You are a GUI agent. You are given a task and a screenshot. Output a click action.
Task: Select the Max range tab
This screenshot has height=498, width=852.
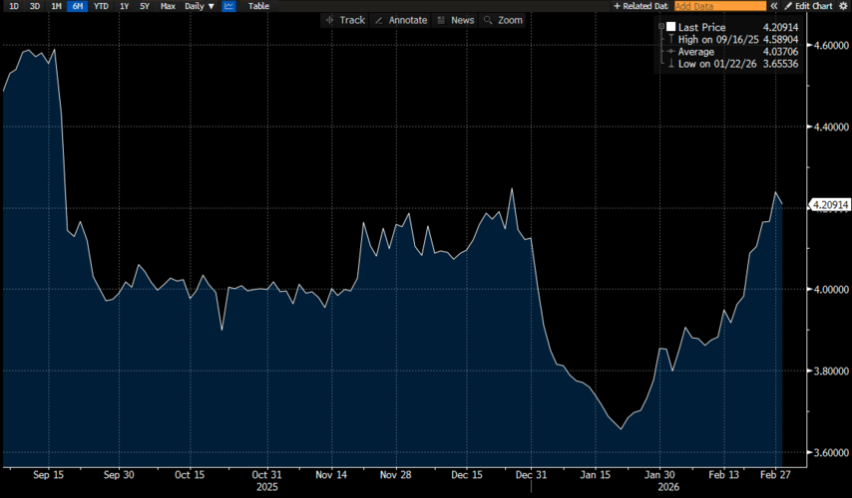coord(168,6)
